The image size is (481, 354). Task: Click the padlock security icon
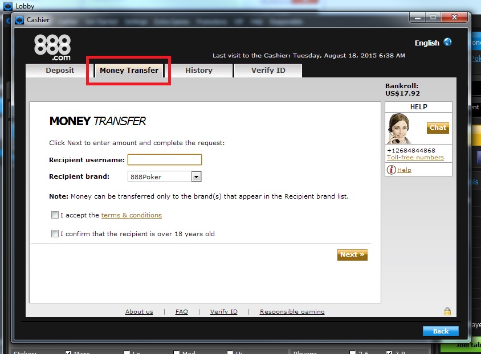[x=447, y=311]
